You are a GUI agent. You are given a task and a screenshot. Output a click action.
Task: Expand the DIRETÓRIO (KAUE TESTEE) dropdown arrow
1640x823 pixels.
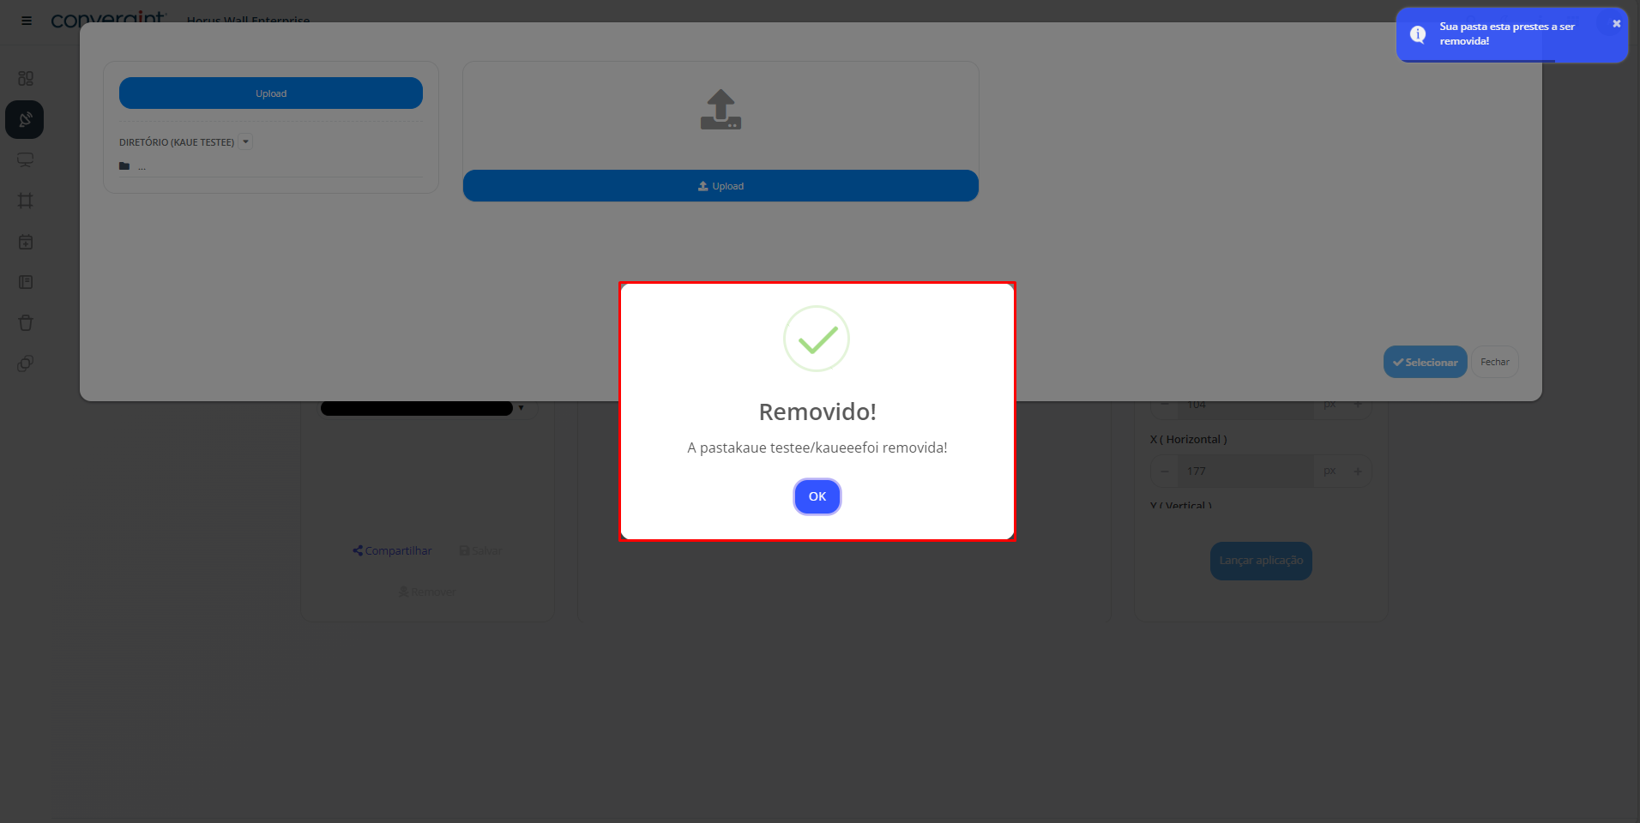pos(245,142)
